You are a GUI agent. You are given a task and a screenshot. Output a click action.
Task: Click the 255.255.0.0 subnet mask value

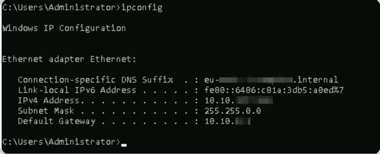(233, 111)
